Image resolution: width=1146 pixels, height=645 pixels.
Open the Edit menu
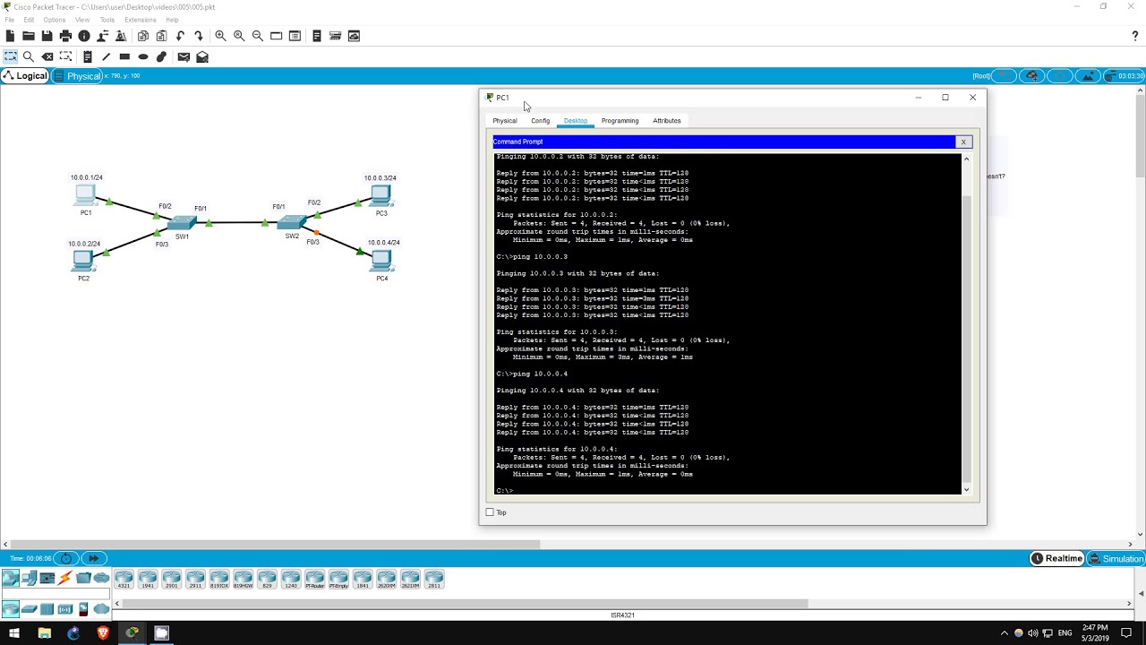pyautogui.click(x=29, y=20)
